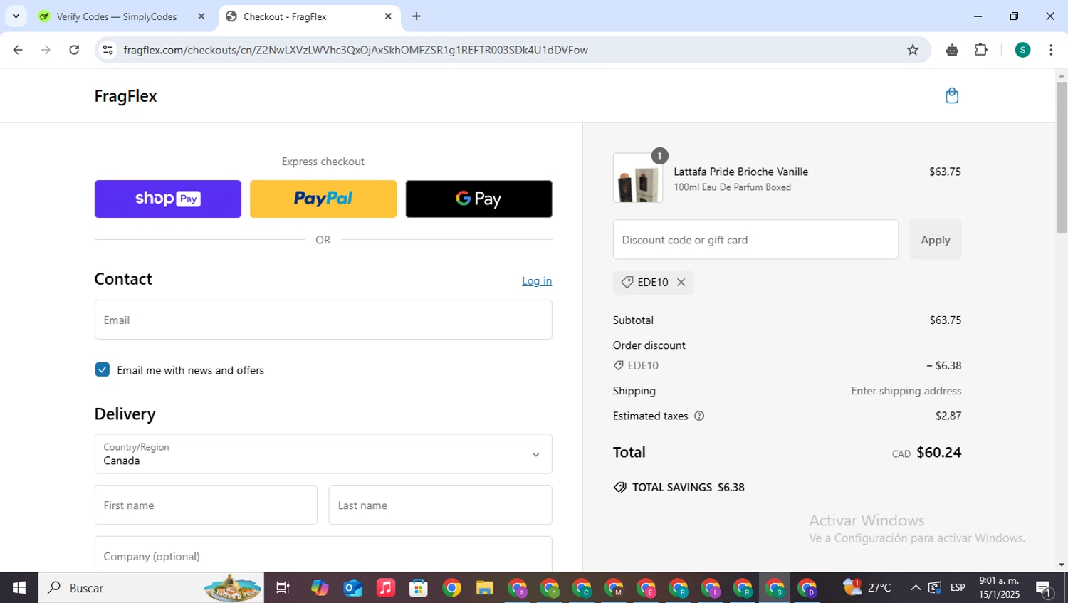Pay with Shop Pay
Image resolution: width=1068 pixels, height=603 pixels.
[168, 199]
